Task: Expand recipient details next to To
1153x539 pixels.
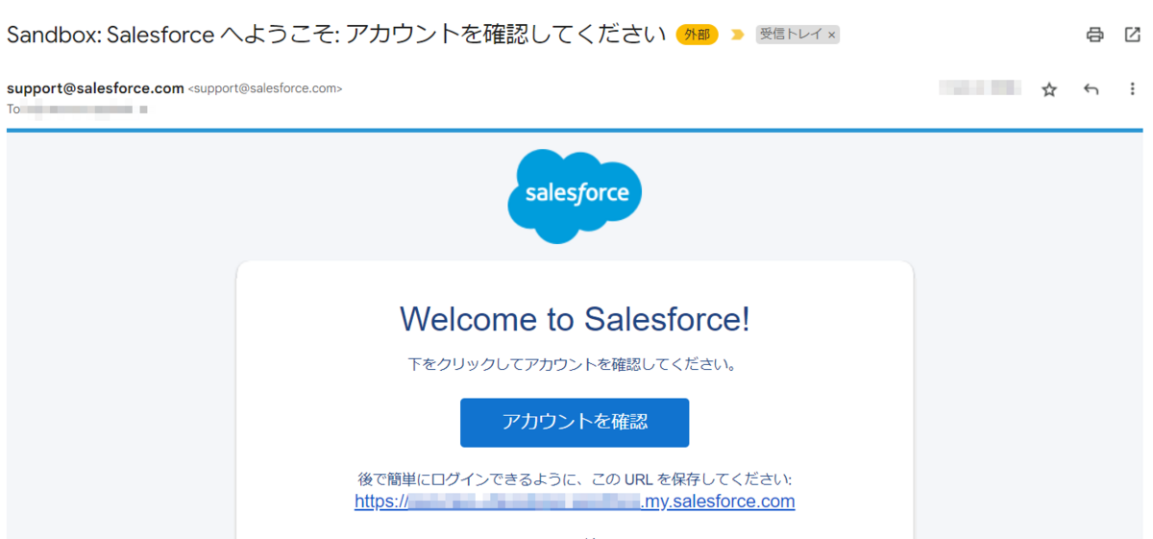Action: [x=143, y=110]
